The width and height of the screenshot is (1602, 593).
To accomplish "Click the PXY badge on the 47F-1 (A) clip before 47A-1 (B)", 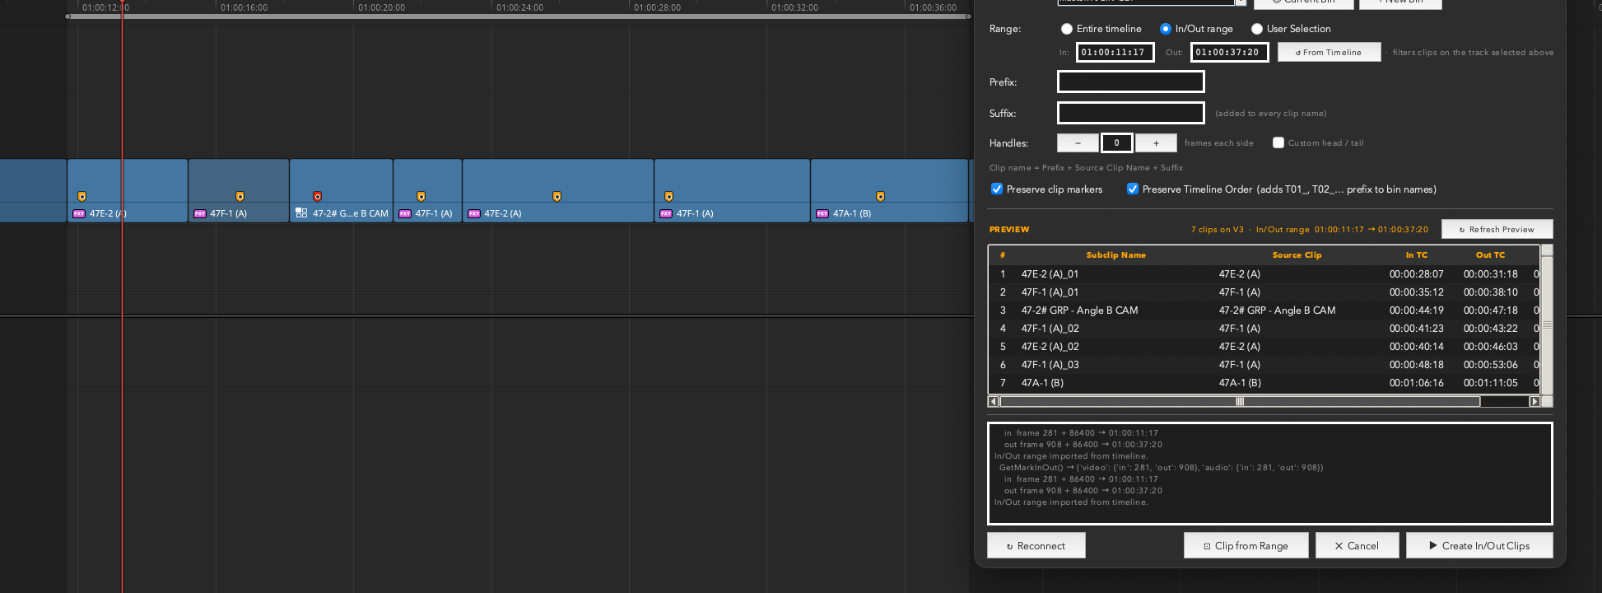I will (x=665, y=213).
